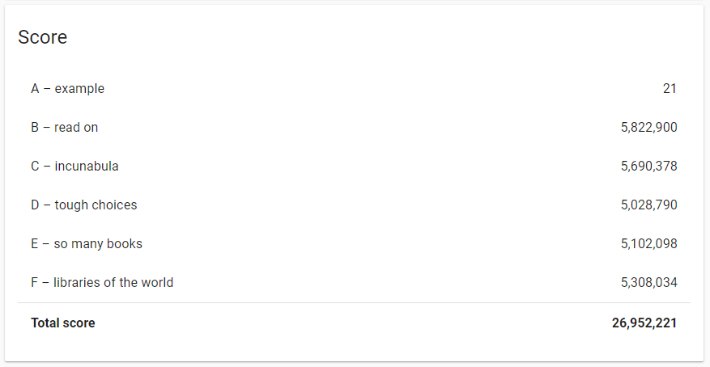This screenshot has width=710, height=367.
Task: Click the Total score label
Action: point(63,323)
